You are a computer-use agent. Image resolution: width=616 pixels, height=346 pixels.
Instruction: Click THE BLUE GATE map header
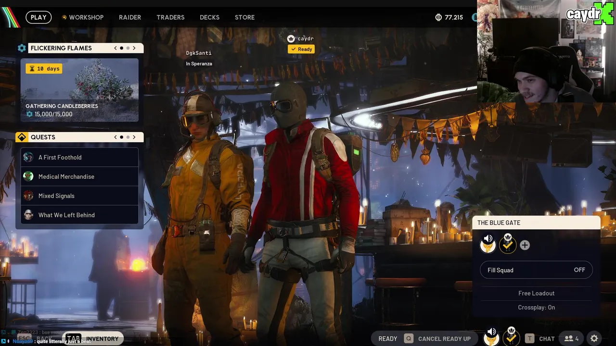(x=537, y=222)
